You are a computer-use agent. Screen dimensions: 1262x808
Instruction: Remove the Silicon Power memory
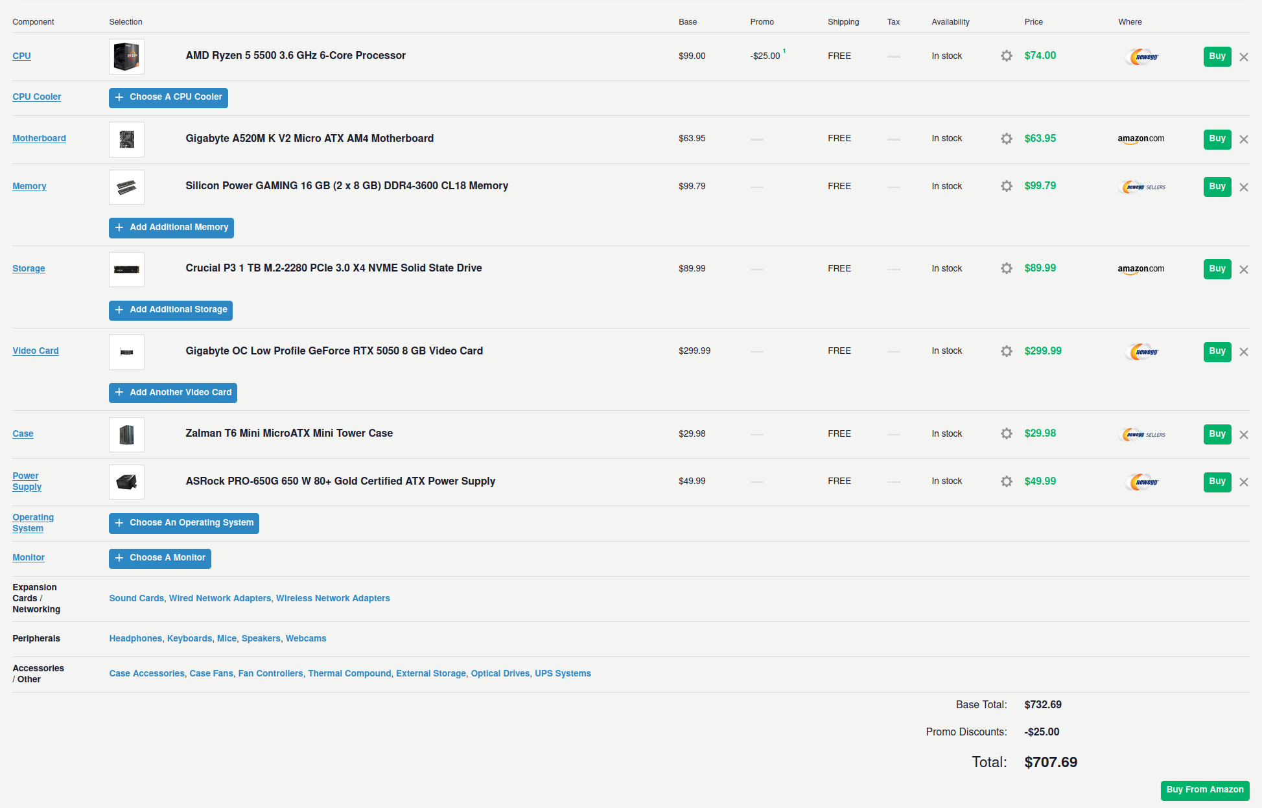[1244, 187]
